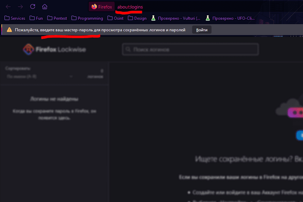This screenshot has height=202, width=303.
Task: Reload the page
Action: tap(32, 7)
